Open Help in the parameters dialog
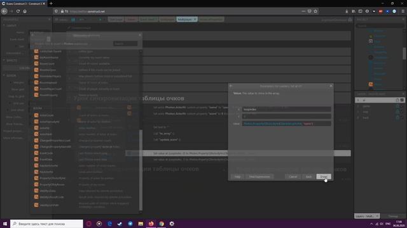Image resolution: width=407 pixels, height=228 pixels. click(237, 177)
